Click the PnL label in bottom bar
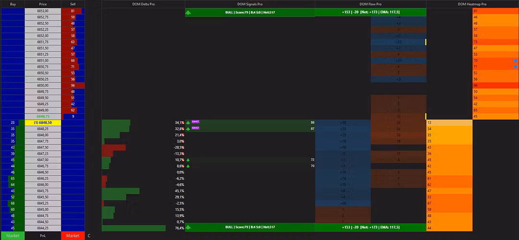The image size is (519, 240). [x=42, y=236]
